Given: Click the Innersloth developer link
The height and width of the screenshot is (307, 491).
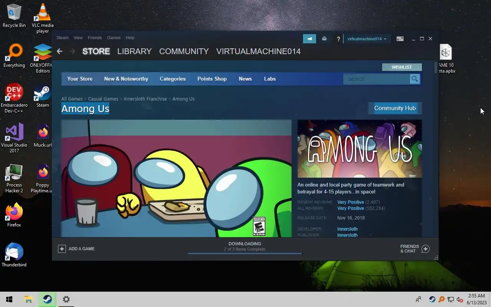Looking at the screenshot, I should [348, 229].
